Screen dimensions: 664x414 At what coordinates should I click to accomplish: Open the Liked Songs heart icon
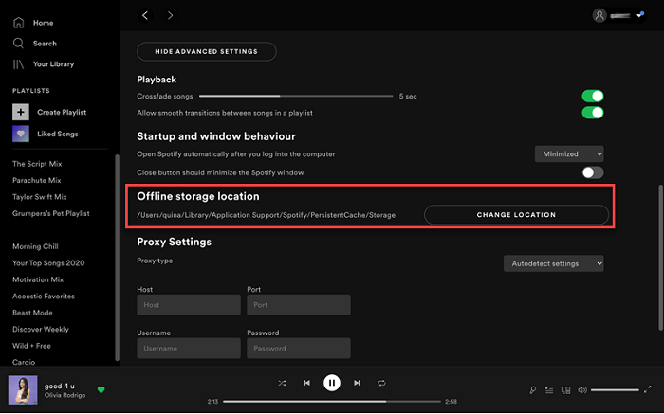(21, 135)
